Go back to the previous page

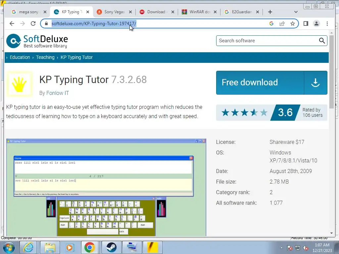coord(12,23)
